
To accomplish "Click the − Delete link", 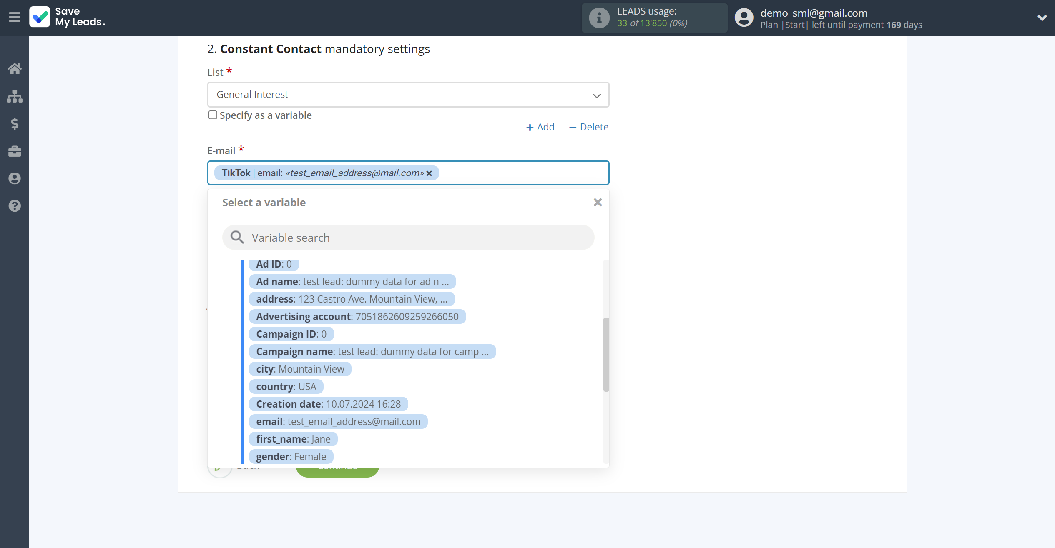I will [589, 127].
